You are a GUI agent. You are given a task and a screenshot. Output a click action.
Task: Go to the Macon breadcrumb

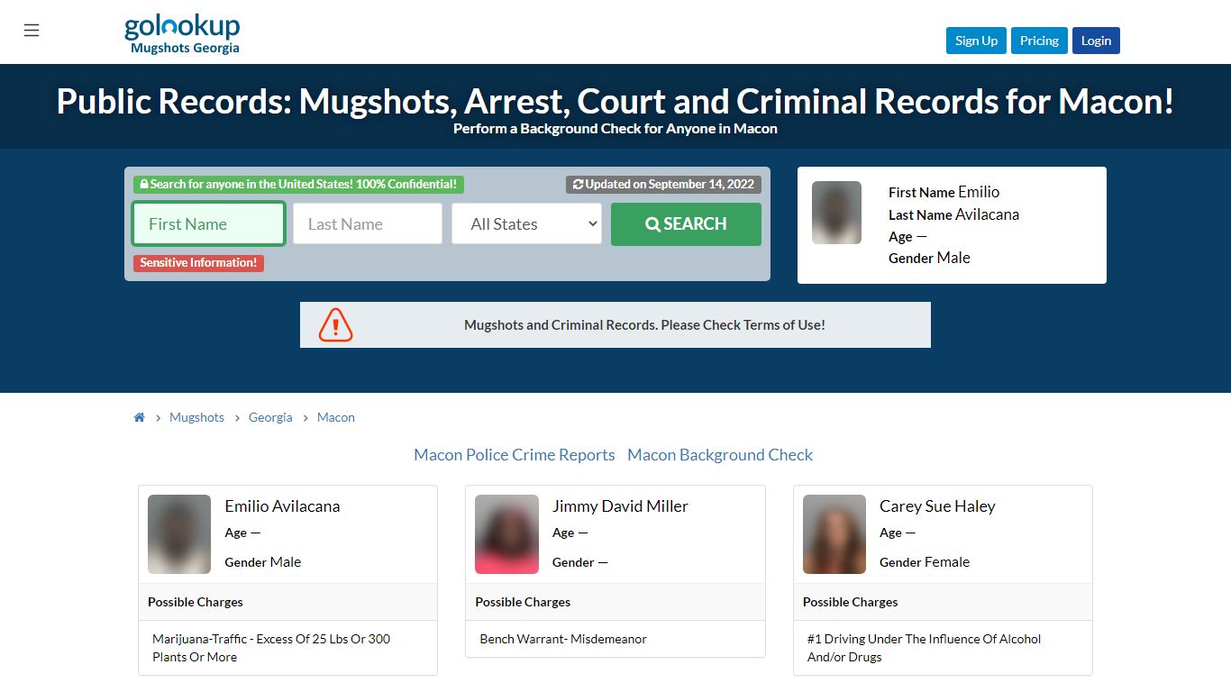tap(336, 417)
